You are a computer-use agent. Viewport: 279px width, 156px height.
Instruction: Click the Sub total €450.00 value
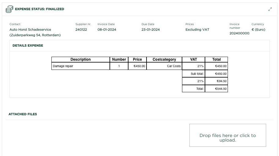pos(216,74)
